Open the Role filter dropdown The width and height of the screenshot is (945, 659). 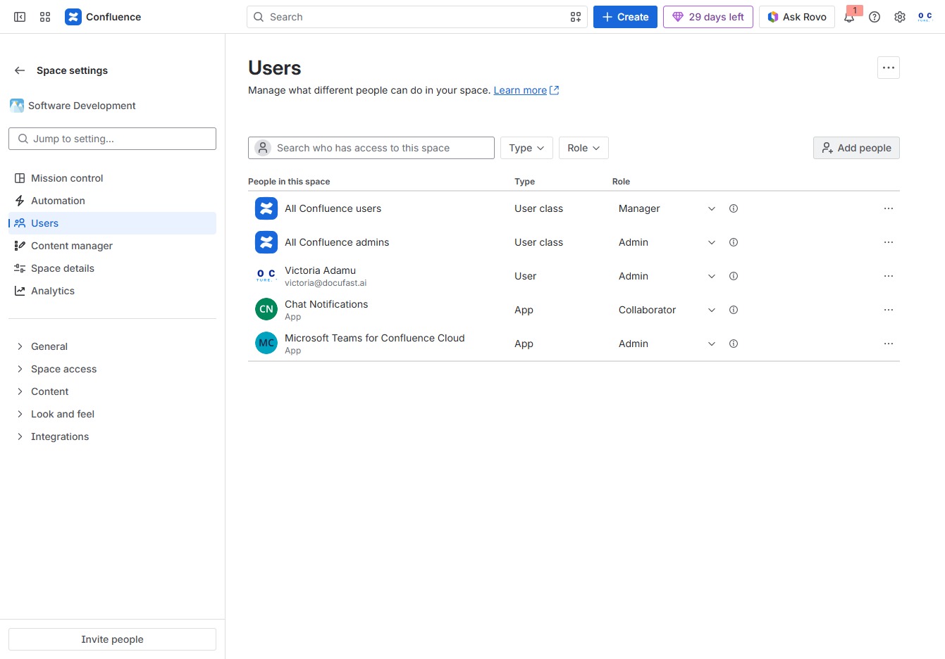click(583, 148)
